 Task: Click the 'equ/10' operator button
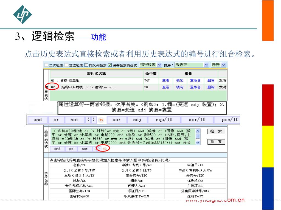tap(164, 120)
